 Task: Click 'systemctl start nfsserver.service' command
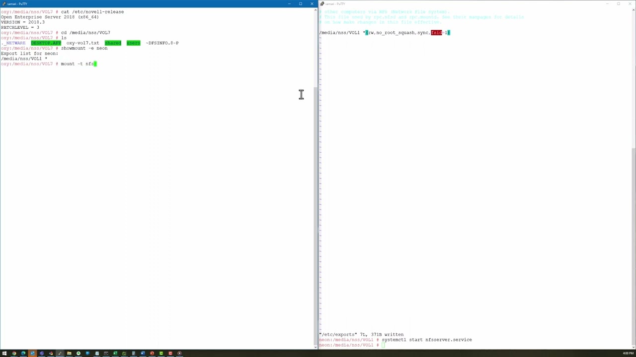426,340
